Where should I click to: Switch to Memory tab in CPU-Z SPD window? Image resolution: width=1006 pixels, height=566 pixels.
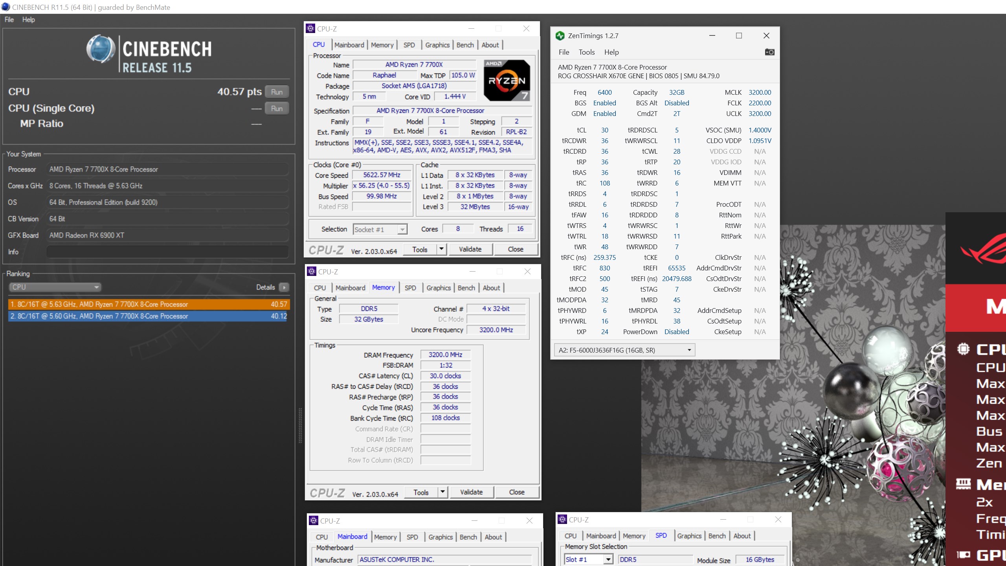click(634, 536)
